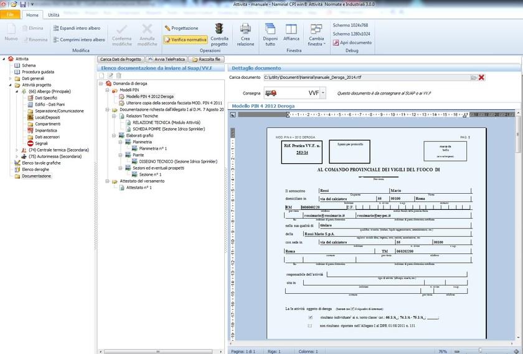Browse for document using the folder icon
Image resolution: width=523 pixels, height=354 pixels.
473,77
